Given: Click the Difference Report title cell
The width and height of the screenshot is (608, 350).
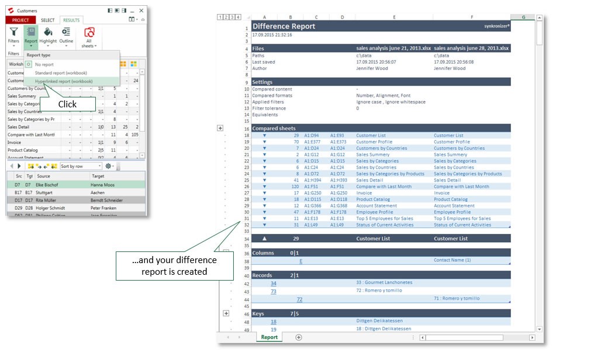Looking at the screenshot, I should pos(284,26).
